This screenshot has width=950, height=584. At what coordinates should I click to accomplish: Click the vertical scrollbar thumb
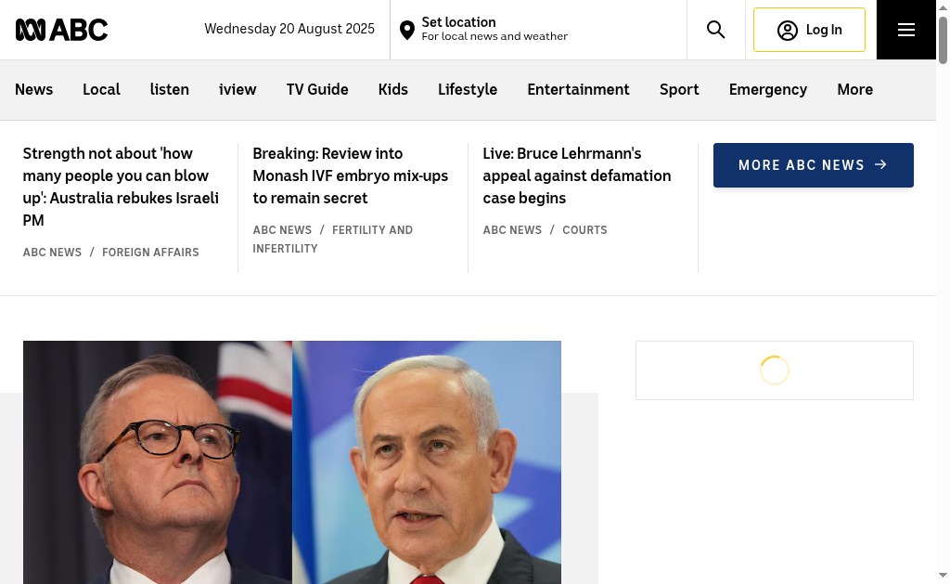[943, 39]
